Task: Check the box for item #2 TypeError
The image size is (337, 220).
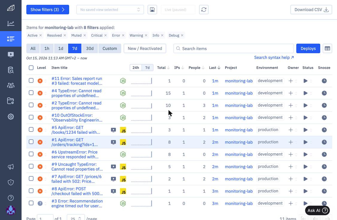Action: tap(31, 105)
